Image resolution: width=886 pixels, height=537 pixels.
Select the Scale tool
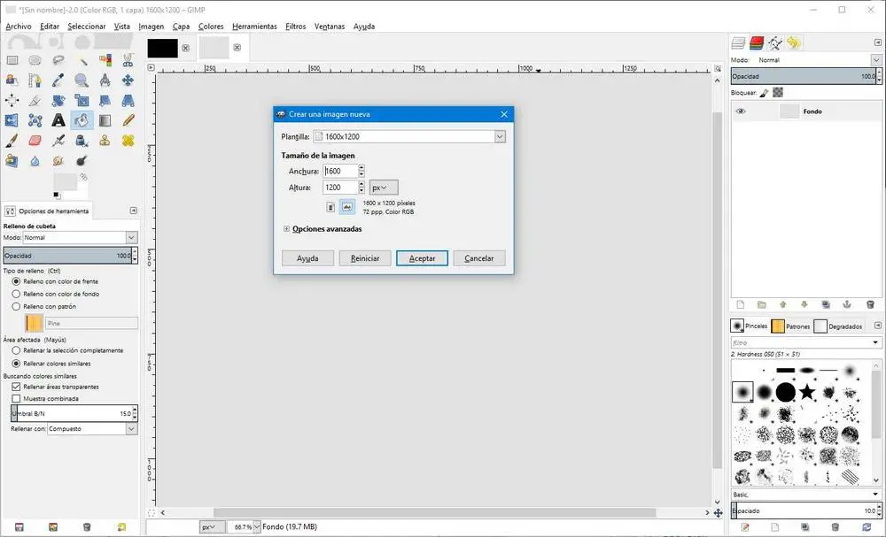(x=82, y=100)
